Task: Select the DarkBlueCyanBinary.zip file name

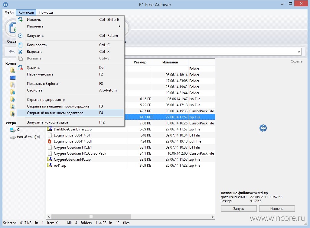Action: [73, 129]
